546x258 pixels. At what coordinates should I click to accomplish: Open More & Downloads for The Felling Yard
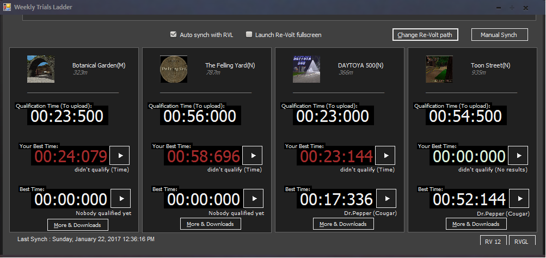pyautogui.click(x=210, y=224)
